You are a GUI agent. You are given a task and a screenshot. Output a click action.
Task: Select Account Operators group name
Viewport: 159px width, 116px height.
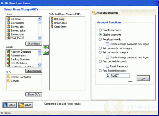21,51
